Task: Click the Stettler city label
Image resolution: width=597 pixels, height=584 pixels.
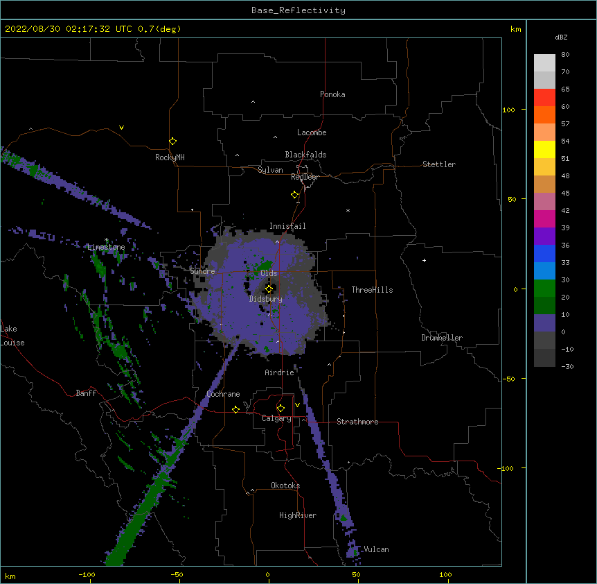Action: tap(439, 164)
